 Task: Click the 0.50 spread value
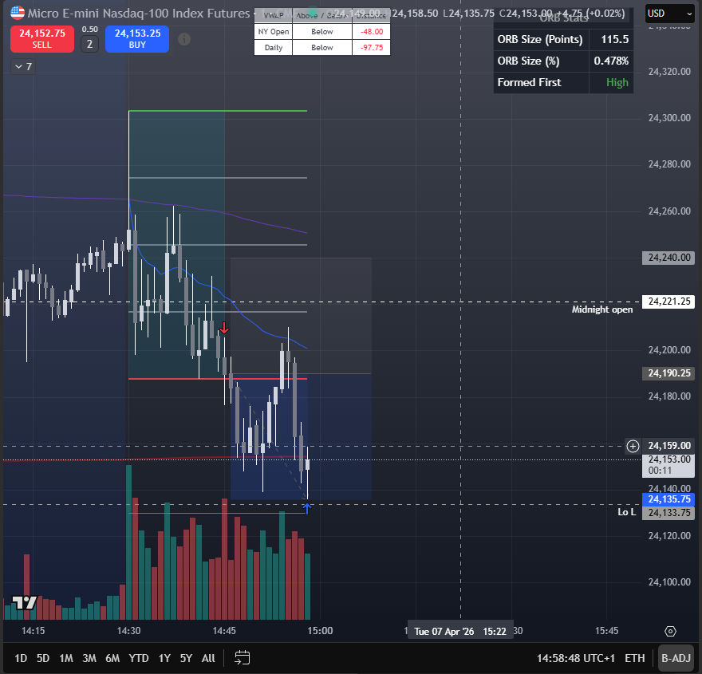pyautogui.click(x=89, y=30)
